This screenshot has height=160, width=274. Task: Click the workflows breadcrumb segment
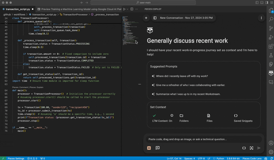click(x=19, y=15)
